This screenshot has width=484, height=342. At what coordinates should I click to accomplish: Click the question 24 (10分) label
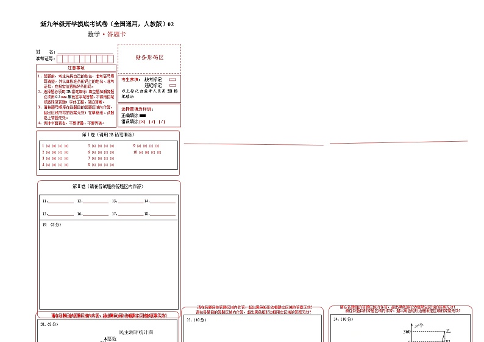click(343, 319)
